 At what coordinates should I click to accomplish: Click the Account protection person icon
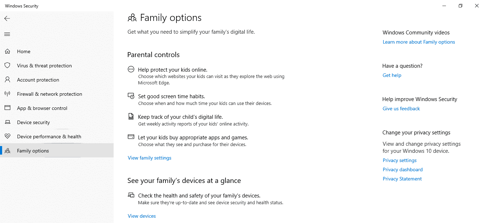(7, 79)
